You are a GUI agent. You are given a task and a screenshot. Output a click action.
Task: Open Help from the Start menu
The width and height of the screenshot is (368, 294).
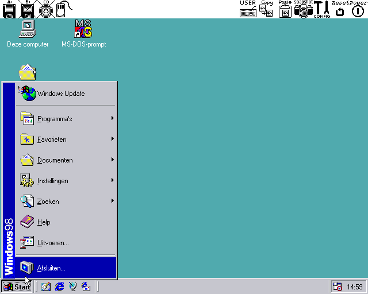click(x=66, y=222)
